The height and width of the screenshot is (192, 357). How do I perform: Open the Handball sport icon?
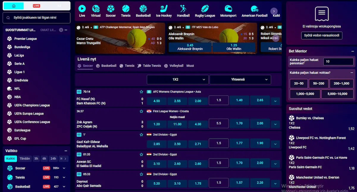click(x=183, y=9)
